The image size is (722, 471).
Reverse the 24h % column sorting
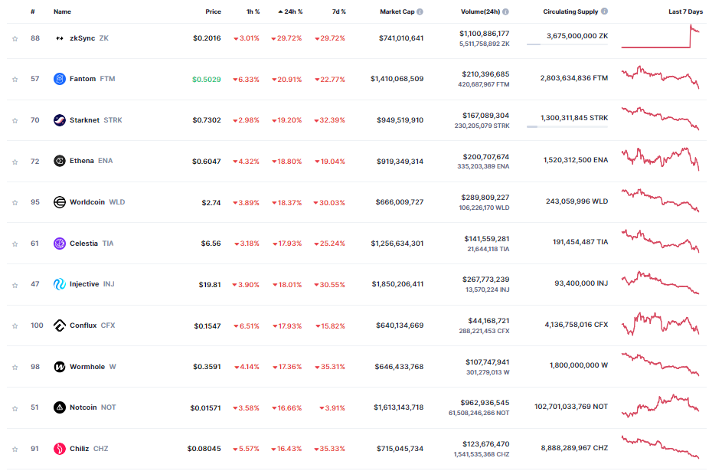coord(290,11)
